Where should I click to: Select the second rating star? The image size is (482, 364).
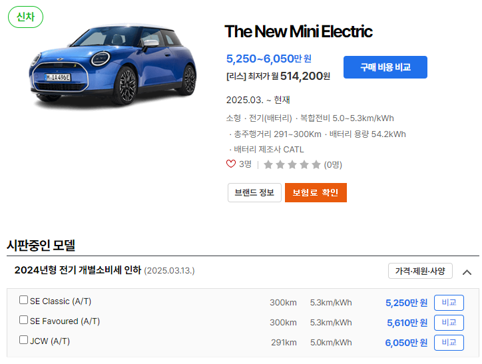(280, 165)
